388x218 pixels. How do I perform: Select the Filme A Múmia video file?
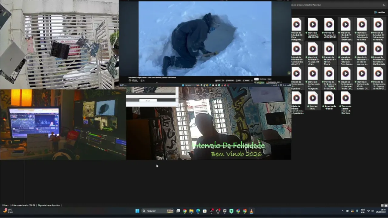point(329,54)
